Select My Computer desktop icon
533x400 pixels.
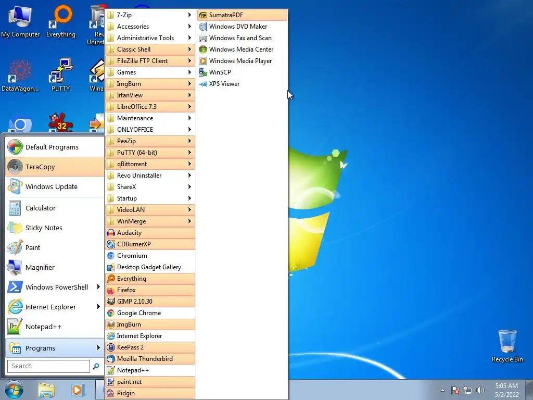(20, 21)
